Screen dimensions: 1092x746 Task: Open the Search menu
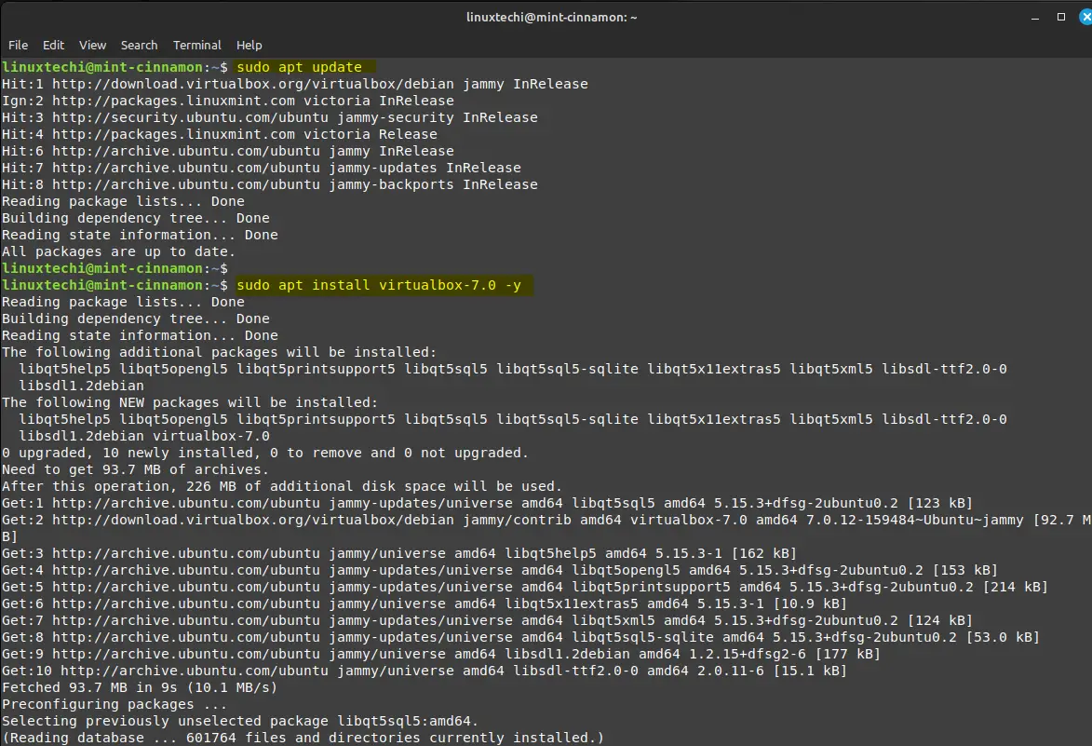(x=140, y=46)
